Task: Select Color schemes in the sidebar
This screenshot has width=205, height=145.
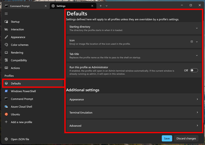Action: pos(33,45)
